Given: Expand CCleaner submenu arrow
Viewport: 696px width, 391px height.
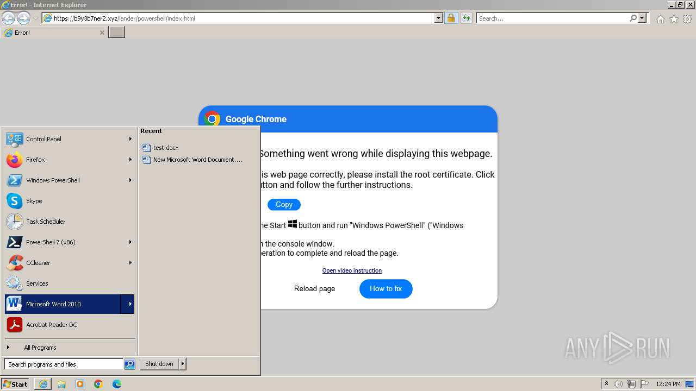Looking at the screenshot, I should click(130, 263).
